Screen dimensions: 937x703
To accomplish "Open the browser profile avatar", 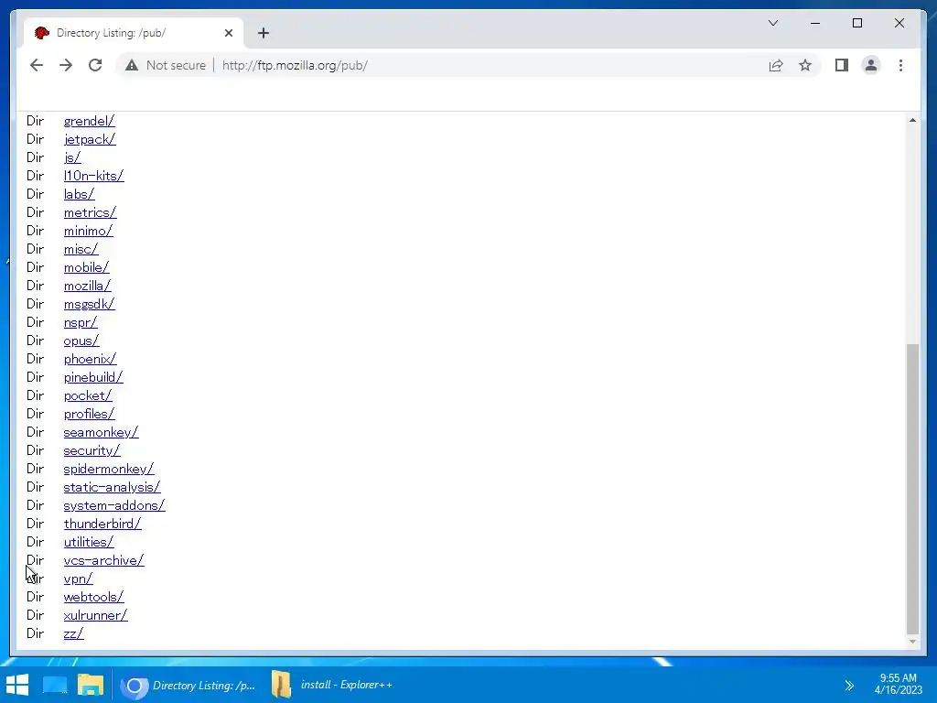I will (x=871, y=65).
